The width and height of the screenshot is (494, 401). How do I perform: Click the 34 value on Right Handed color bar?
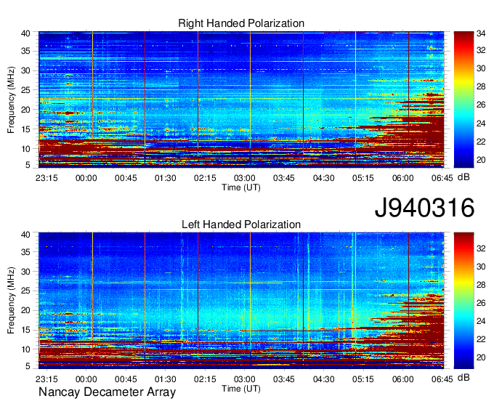point(481,33)
